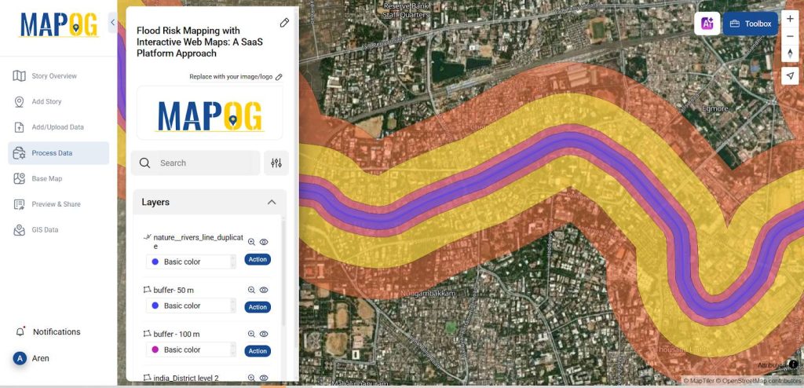
Task: Open the search filter settings icon
Action: [276, 163]
